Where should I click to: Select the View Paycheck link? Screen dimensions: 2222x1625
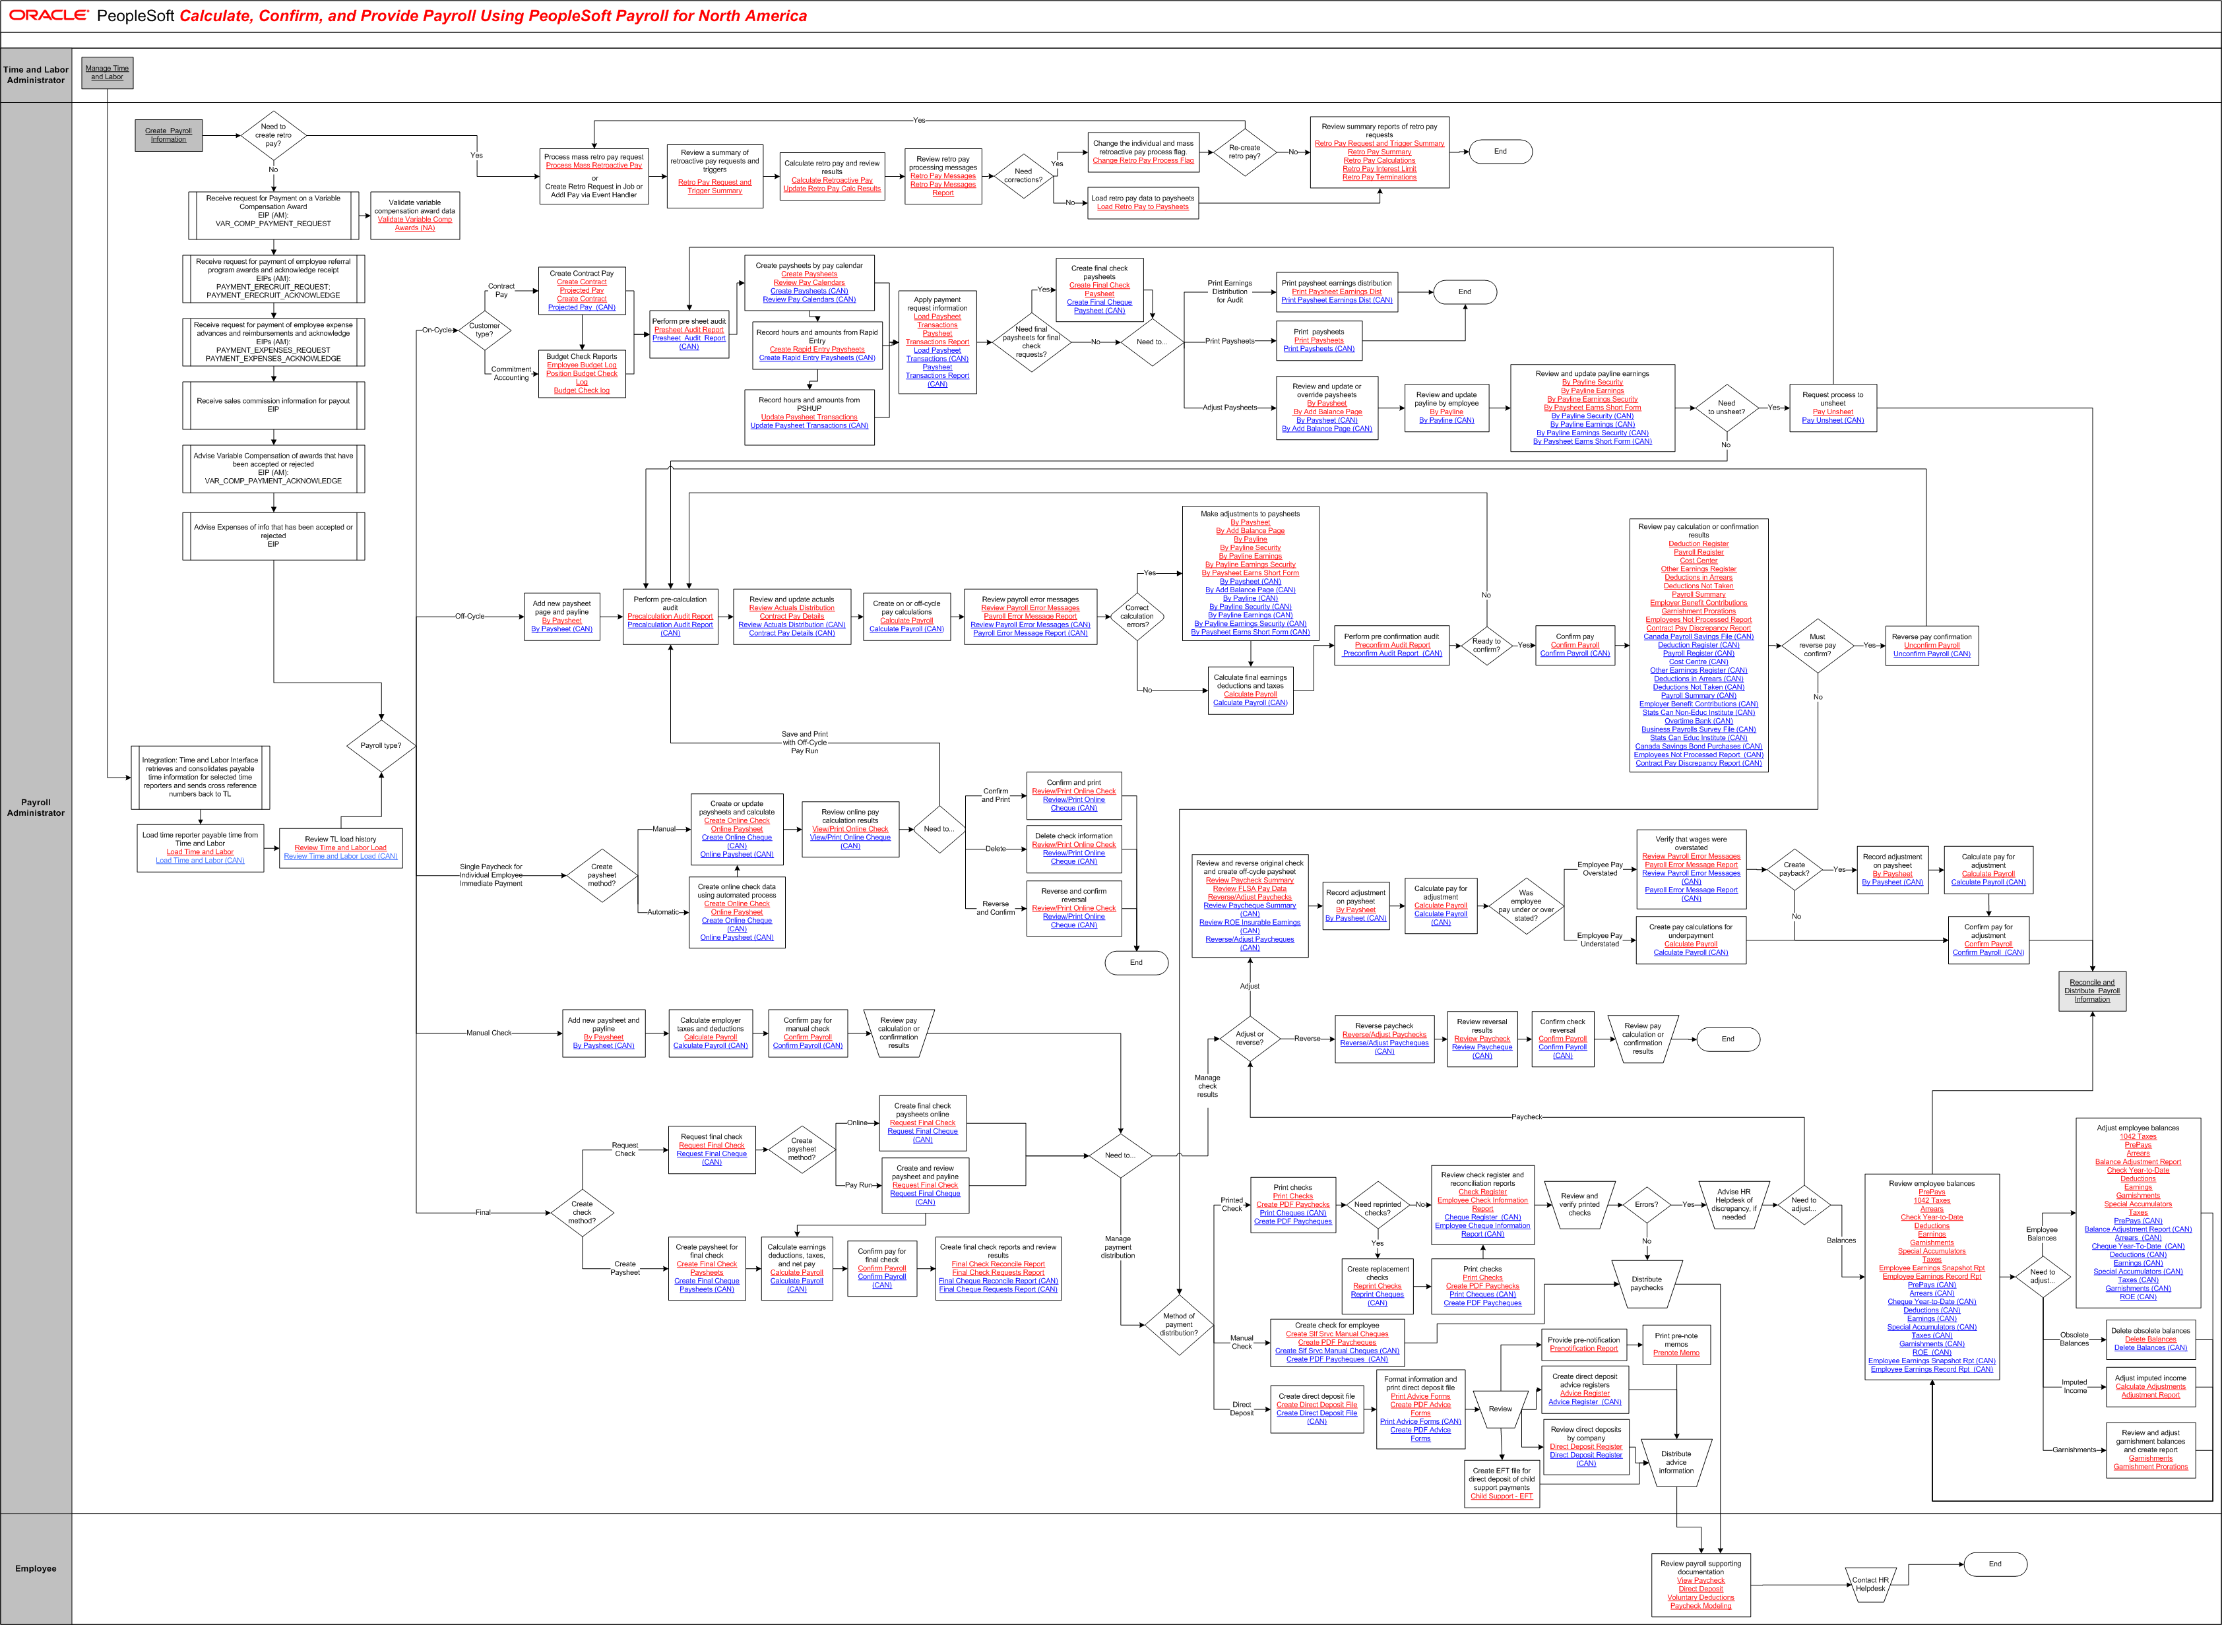(1700, 1581)
